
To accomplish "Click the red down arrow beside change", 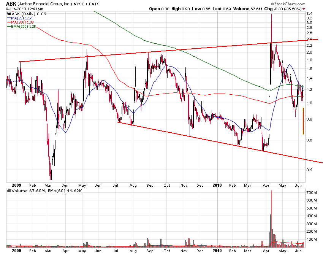I will tap(304, 9).
